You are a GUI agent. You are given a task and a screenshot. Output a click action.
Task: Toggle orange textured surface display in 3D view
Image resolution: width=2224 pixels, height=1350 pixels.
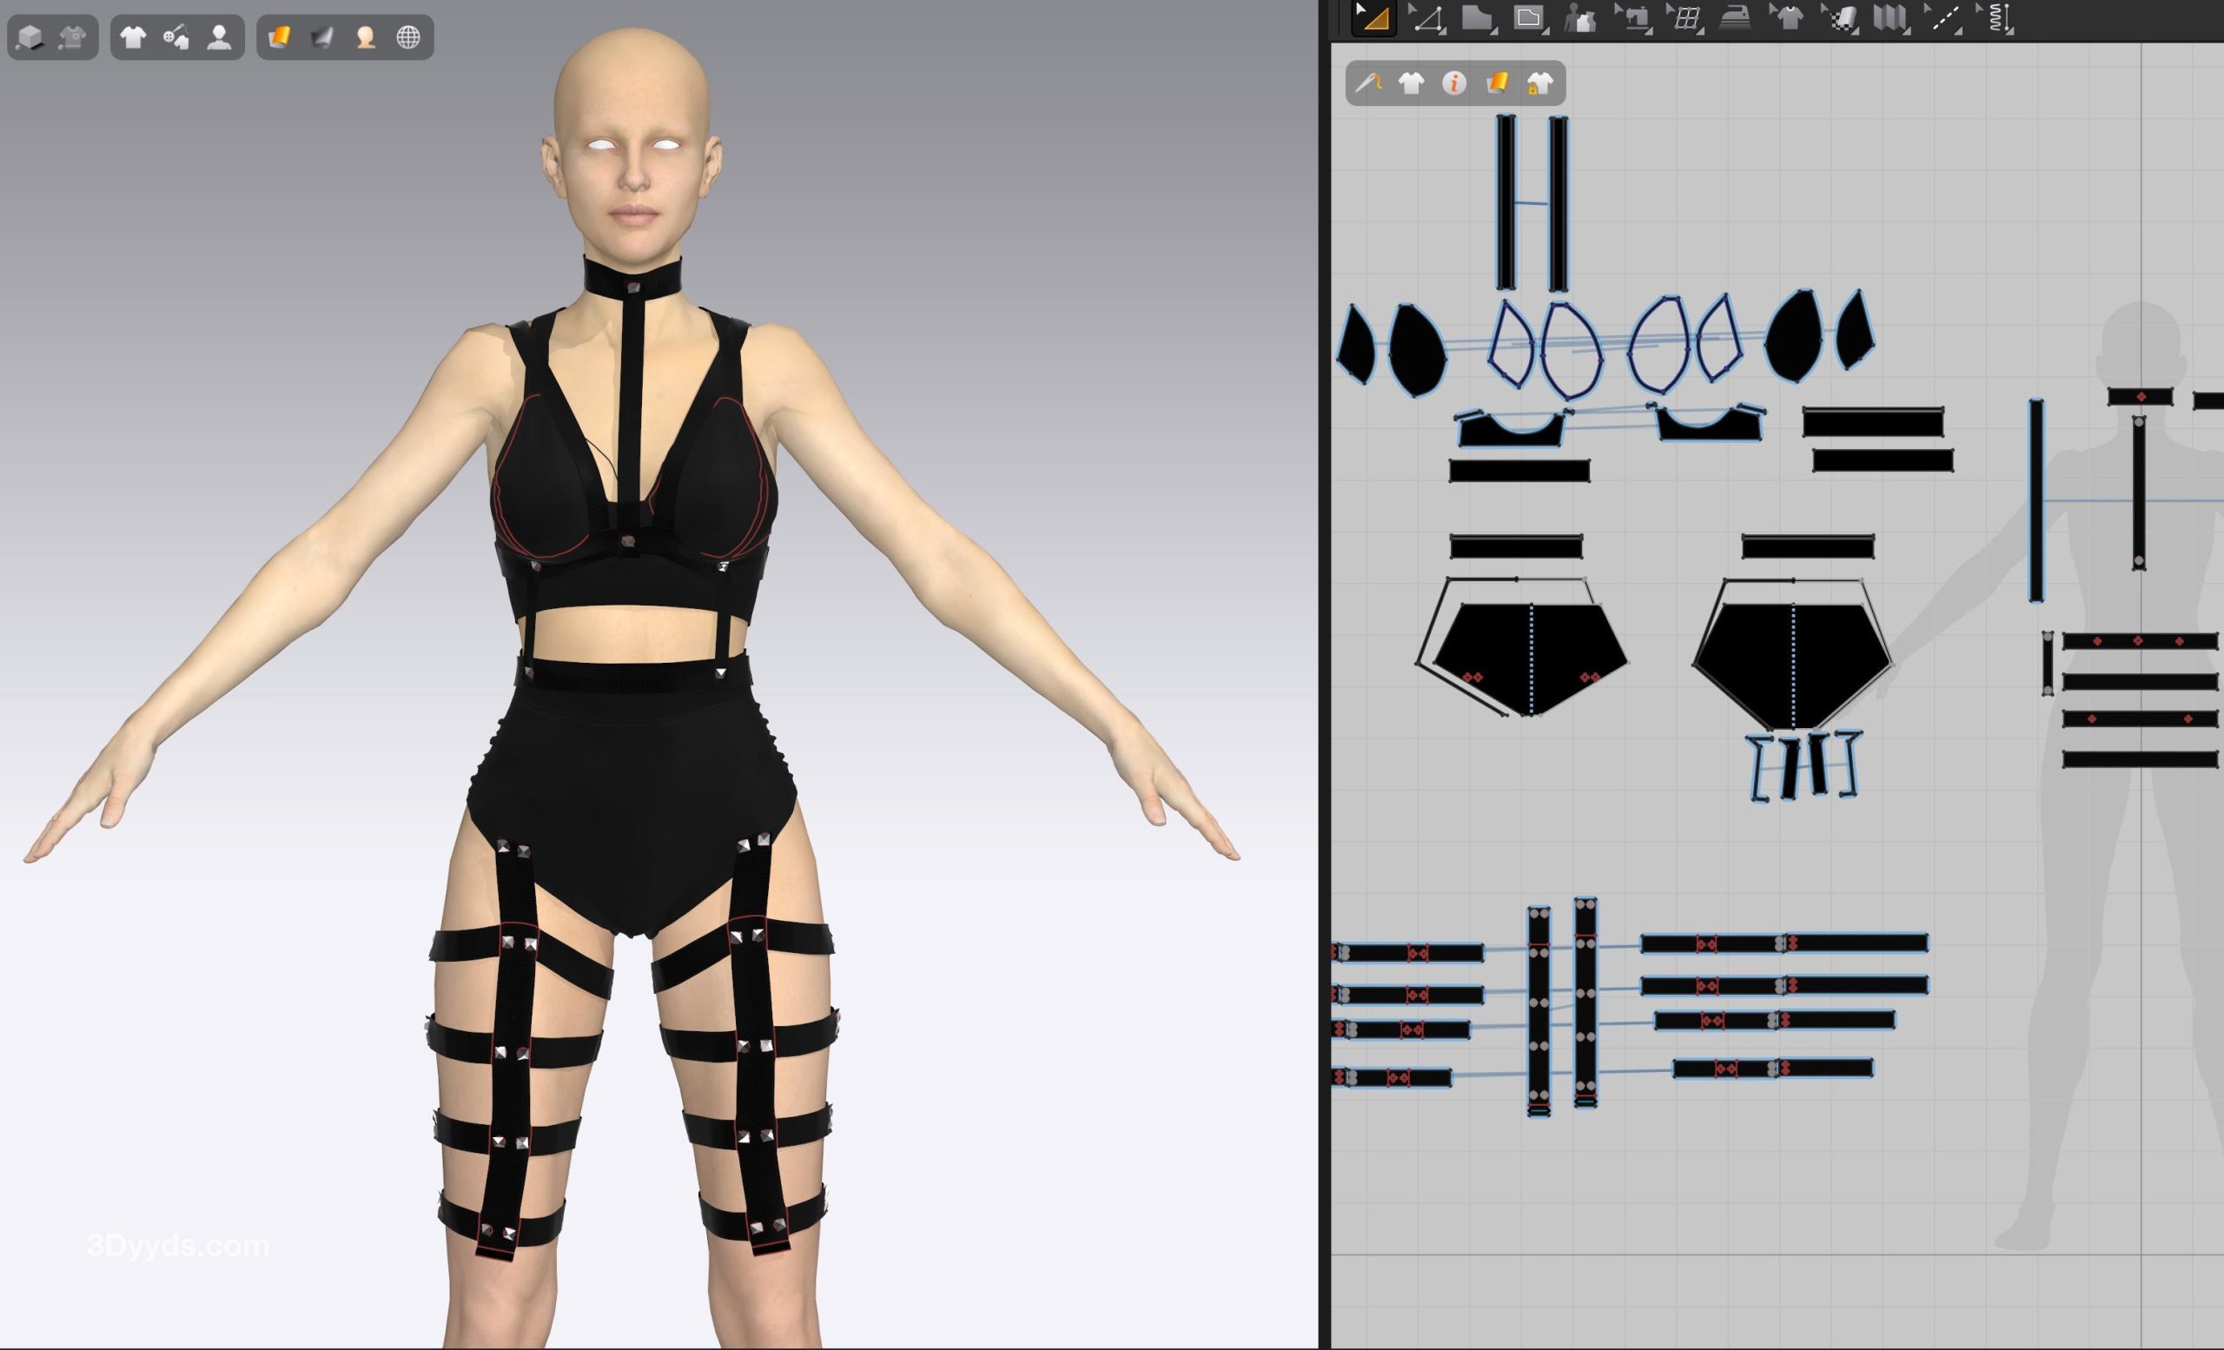[280, 37]
